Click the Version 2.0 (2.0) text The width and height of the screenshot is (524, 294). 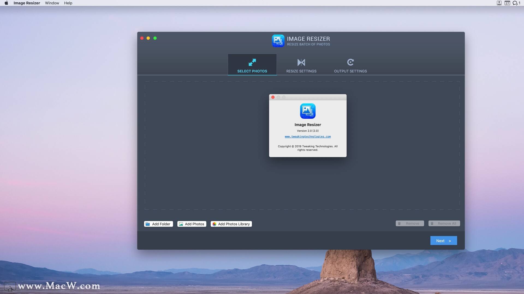(308, 131)
